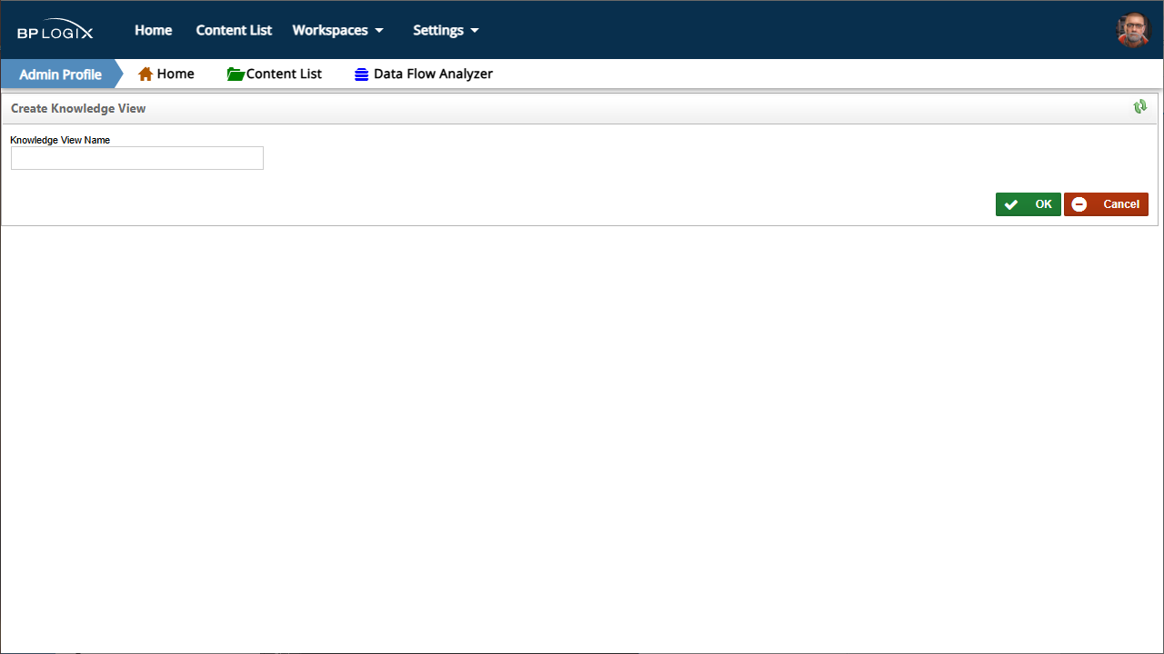Open Content List in top navigation
The height and width of the screenshot is (654, 1164).
[234, 30]
